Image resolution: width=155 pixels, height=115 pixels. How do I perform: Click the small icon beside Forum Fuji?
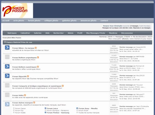click(x=14, y=110)
